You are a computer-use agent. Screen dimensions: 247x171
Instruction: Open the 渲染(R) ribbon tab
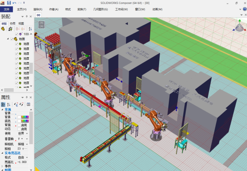(38, 9)
